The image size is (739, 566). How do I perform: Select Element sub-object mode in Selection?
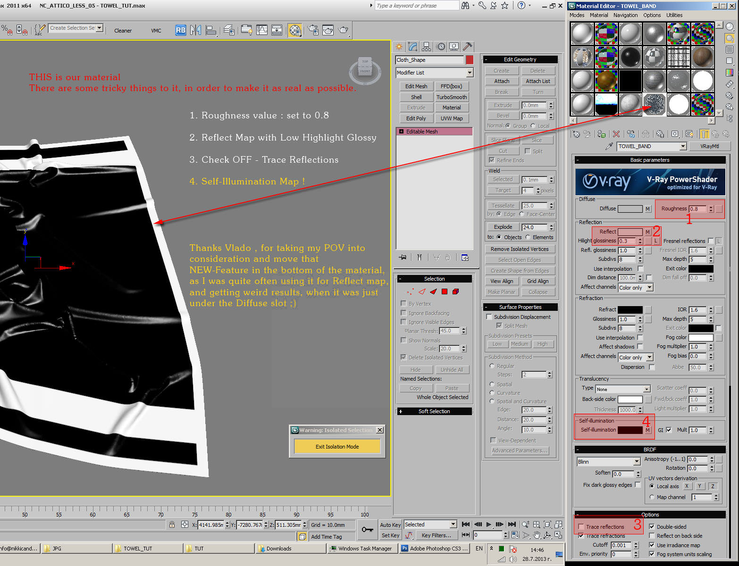455,291
